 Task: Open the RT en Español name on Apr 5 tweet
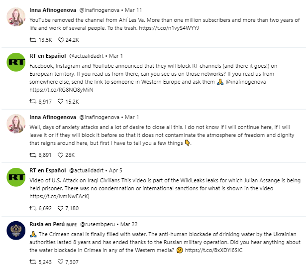(x=48, y=170)
